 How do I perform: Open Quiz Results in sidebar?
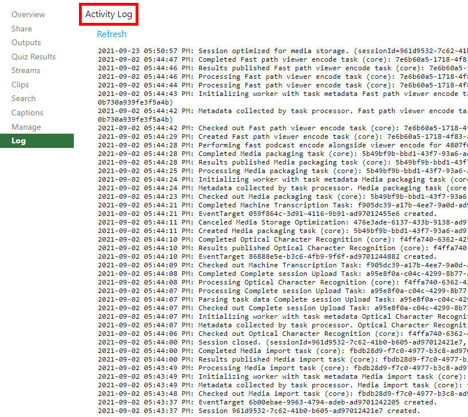(33, 57)
